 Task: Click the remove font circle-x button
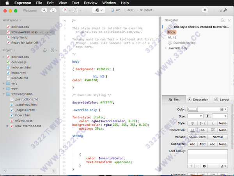(204, 166)
